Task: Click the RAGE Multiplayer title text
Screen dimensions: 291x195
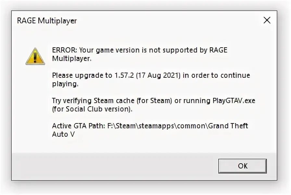Action: point(47,21)
